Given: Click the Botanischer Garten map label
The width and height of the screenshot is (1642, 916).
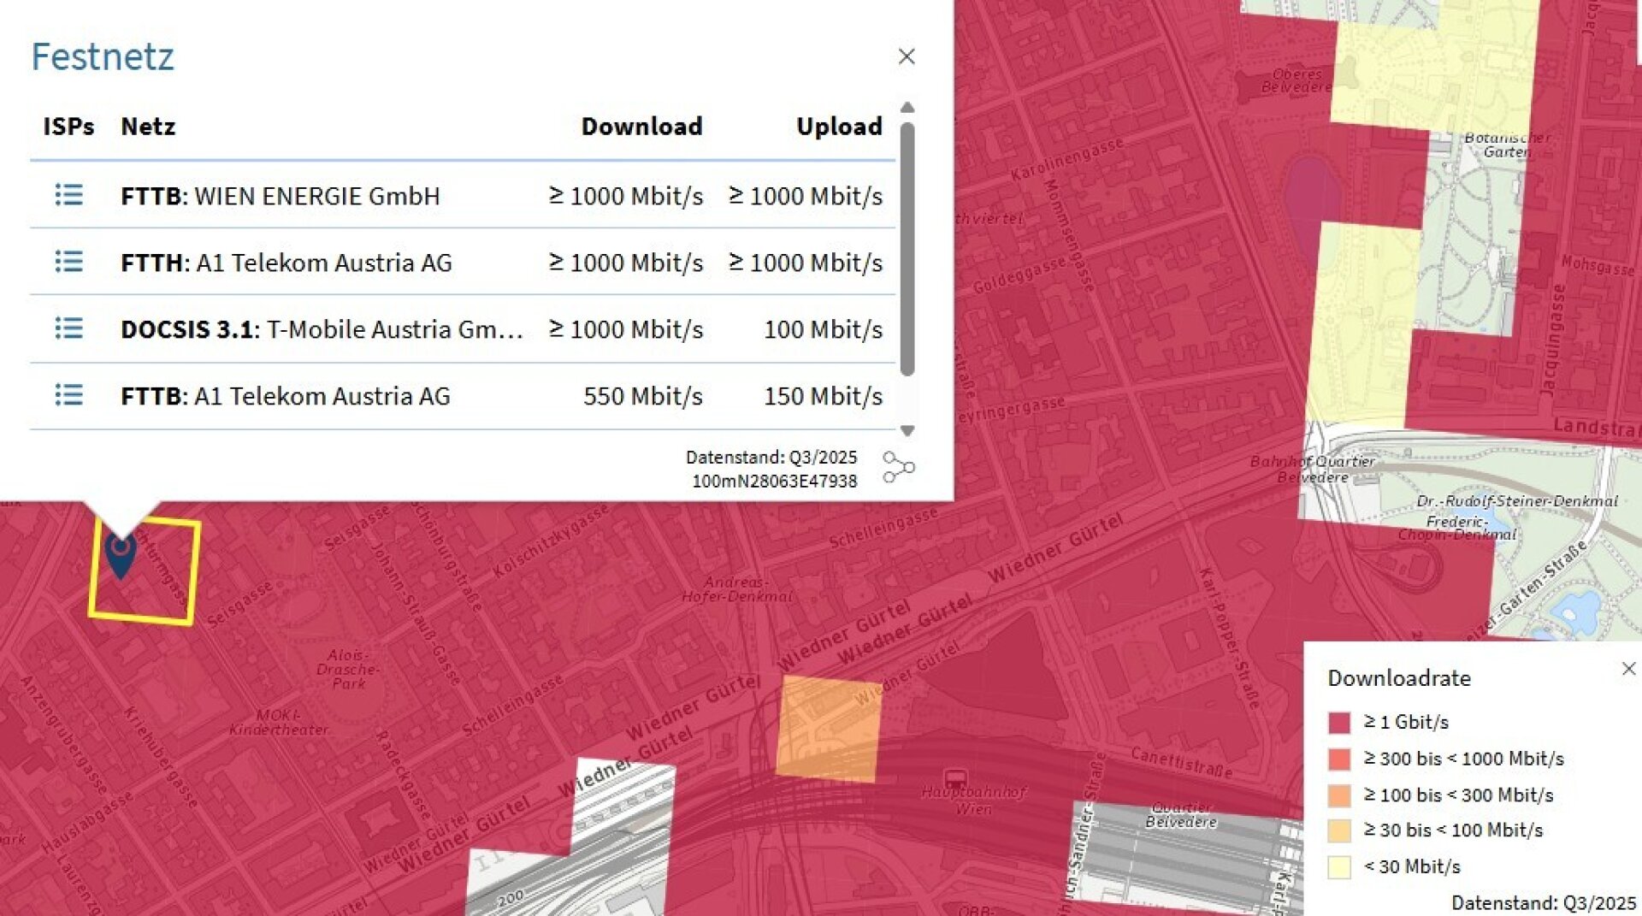Looking at the screenshot, I should pos(1507,145).
